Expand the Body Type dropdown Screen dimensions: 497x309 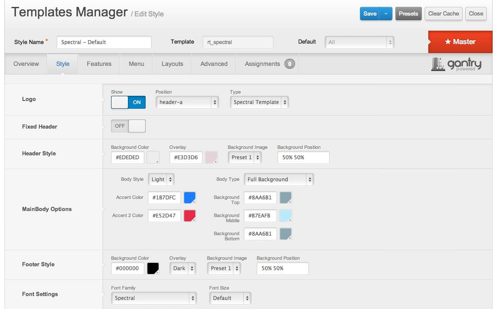click(x=279, y=180)
